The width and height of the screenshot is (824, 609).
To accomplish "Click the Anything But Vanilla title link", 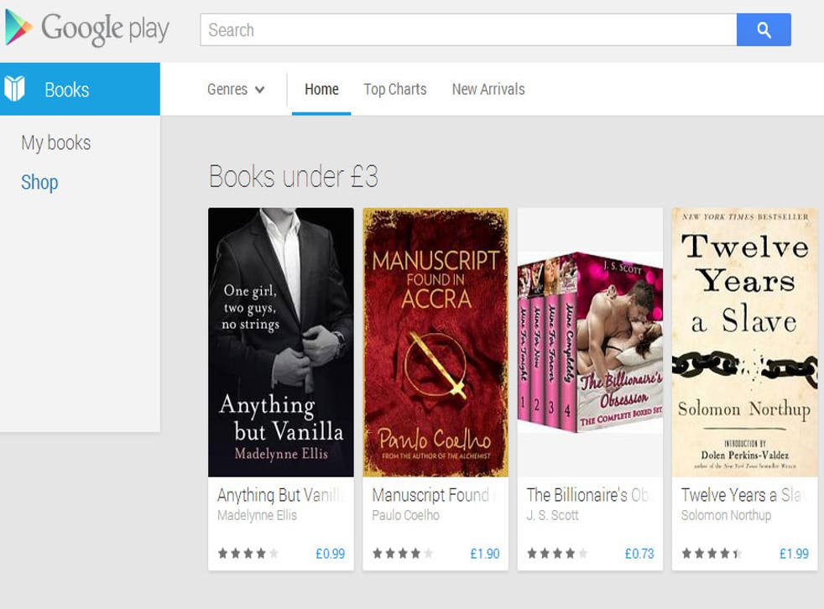I will click(282, 495).
